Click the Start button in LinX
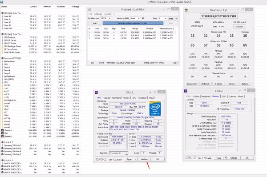Image resolution: width=267 pixels, height=177 pixels. 95,23
